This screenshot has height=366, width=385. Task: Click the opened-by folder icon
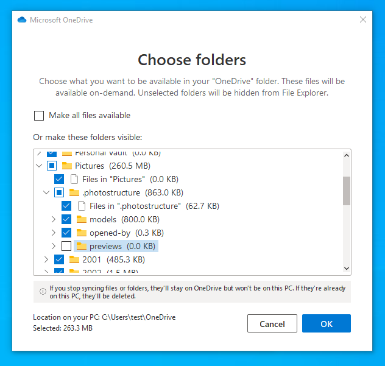click(82, 233)
